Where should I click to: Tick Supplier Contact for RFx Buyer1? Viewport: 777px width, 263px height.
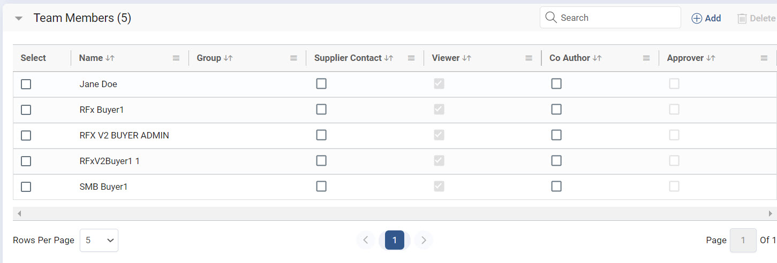pos(321,110)
